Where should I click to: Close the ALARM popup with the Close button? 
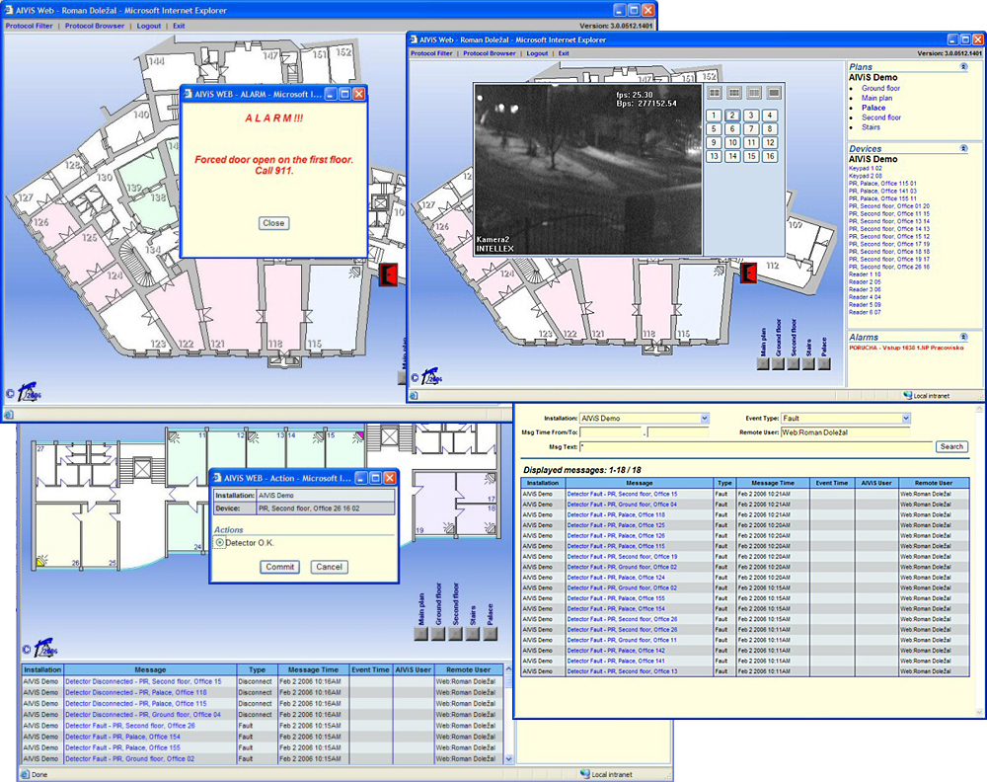(273, 223)
